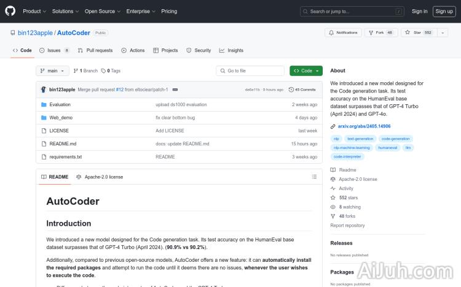Open the arxiv.org/abs/2405.14906 link
Viewport: 461px width, 287px height.
click(363, 126)
